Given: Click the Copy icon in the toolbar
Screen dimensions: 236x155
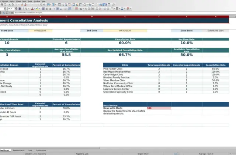Looking at the screenshot, I should (13, 5).
